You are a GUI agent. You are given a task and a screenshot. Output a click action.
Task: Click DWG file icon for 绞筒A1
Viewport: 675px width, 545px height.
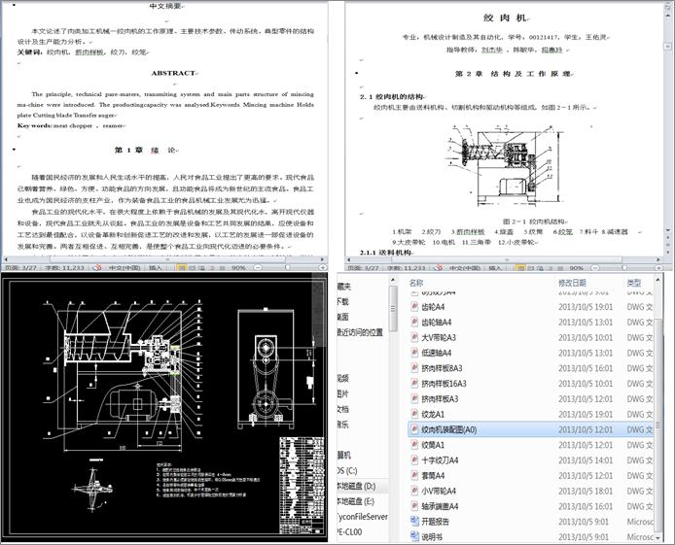coord(414,444)
